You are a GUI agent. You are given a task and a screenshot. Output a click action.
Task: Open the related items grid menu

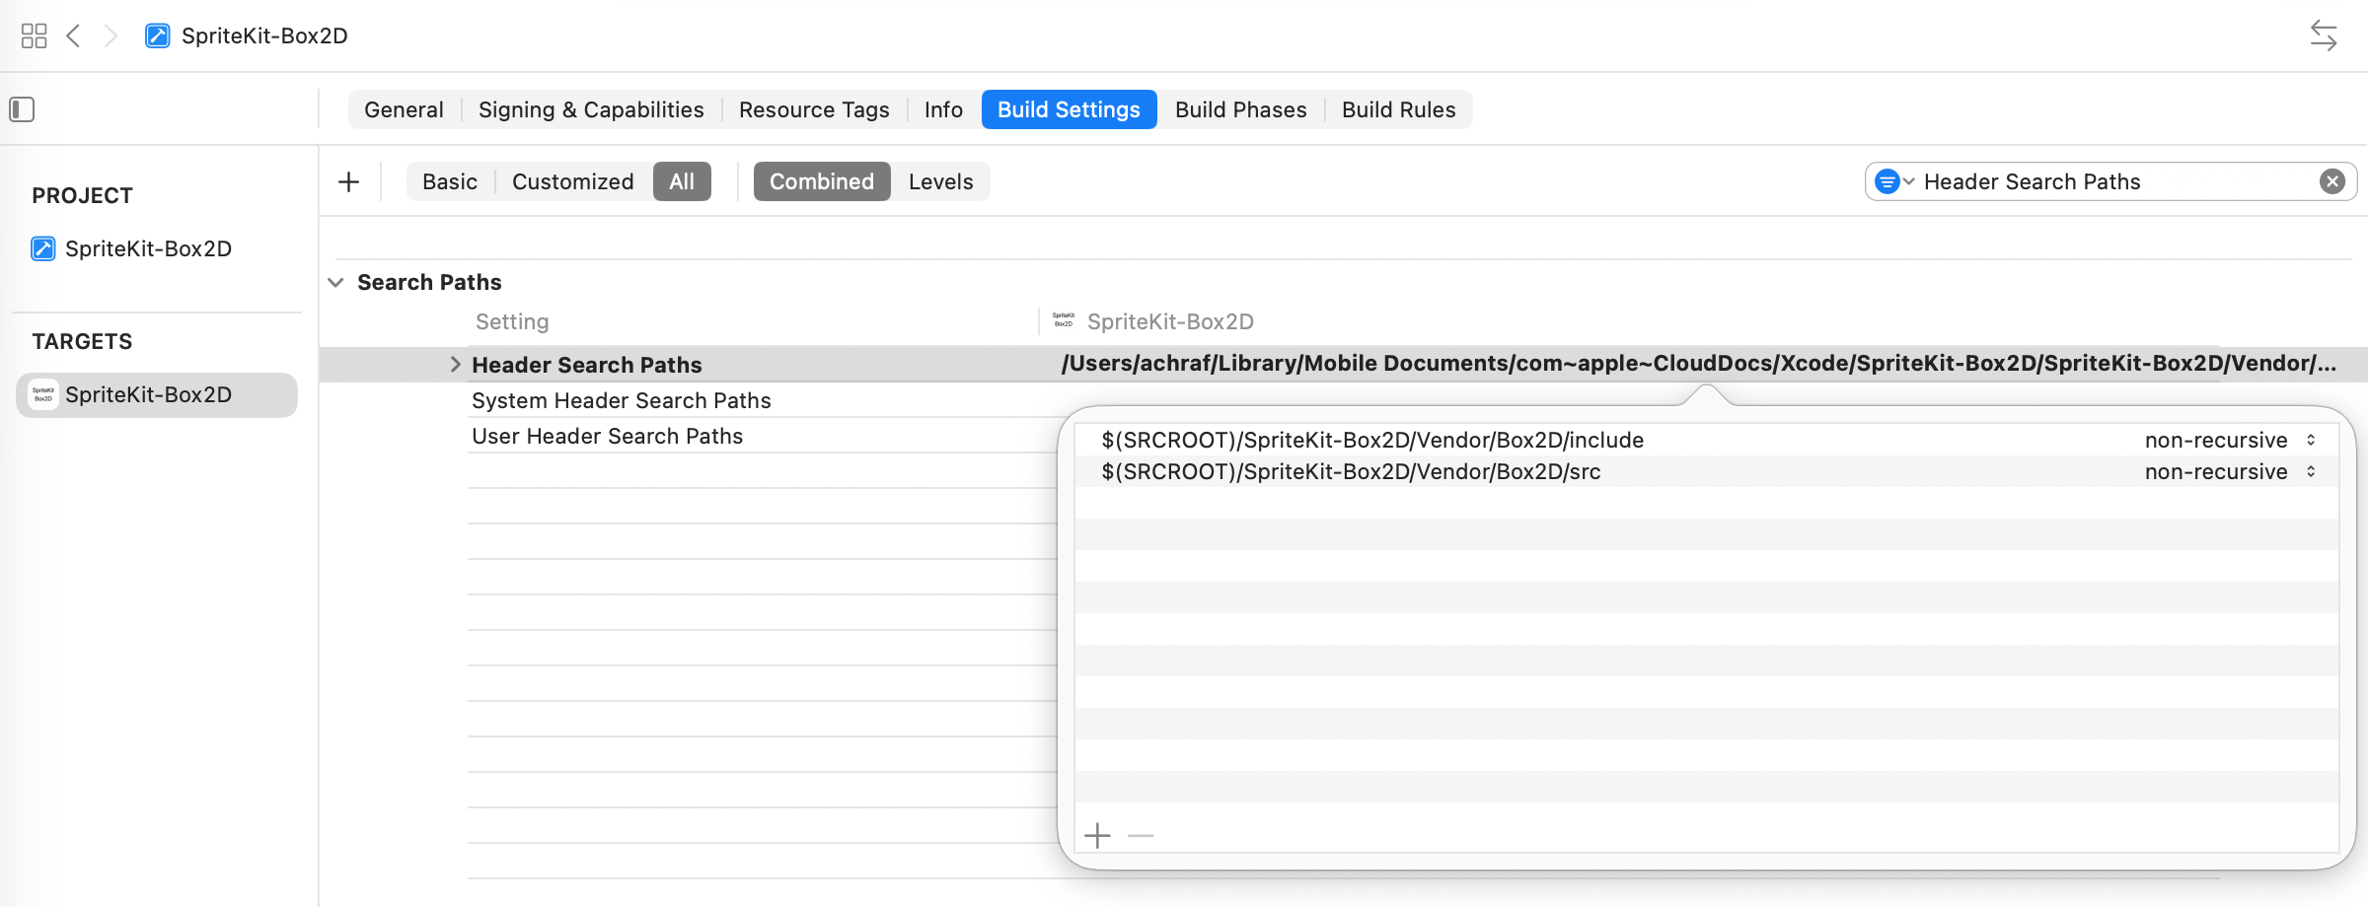coord(34,36)
